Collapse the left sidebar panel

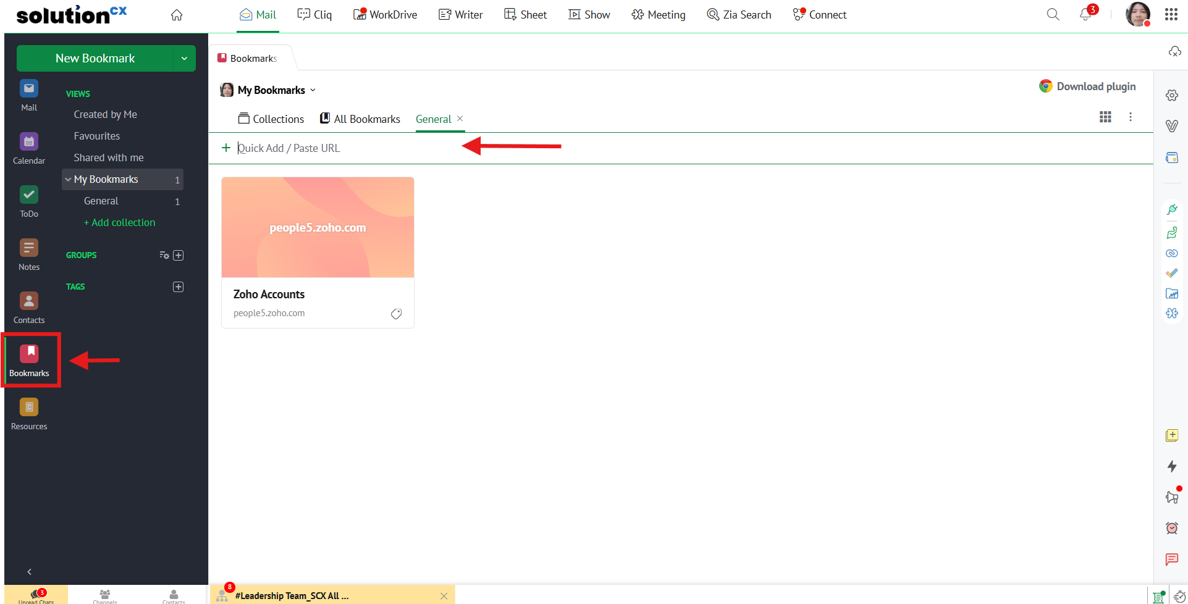(29, 572)
